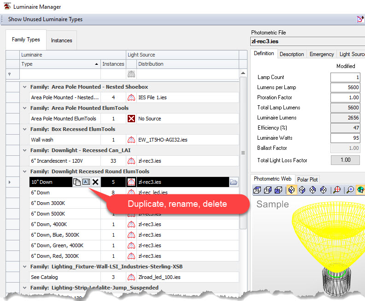Click Total Light Loss Factor 1.00 button

pos(345,160)
